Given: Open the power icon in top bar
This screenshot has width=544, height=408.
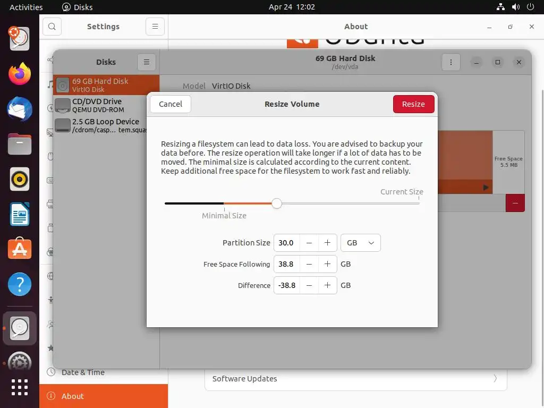Looking at the screenshot, I should (530, 7).
